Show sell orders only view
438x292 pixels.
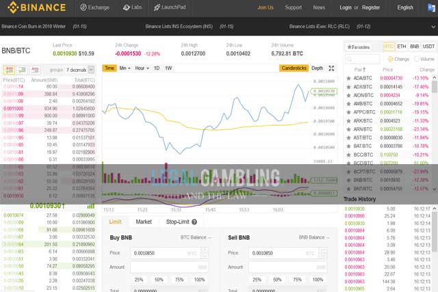(x=35, y=70)
